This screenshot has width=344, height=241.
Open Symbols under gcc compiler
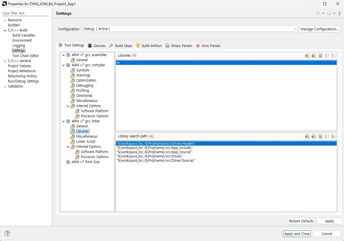click(83, 70)
